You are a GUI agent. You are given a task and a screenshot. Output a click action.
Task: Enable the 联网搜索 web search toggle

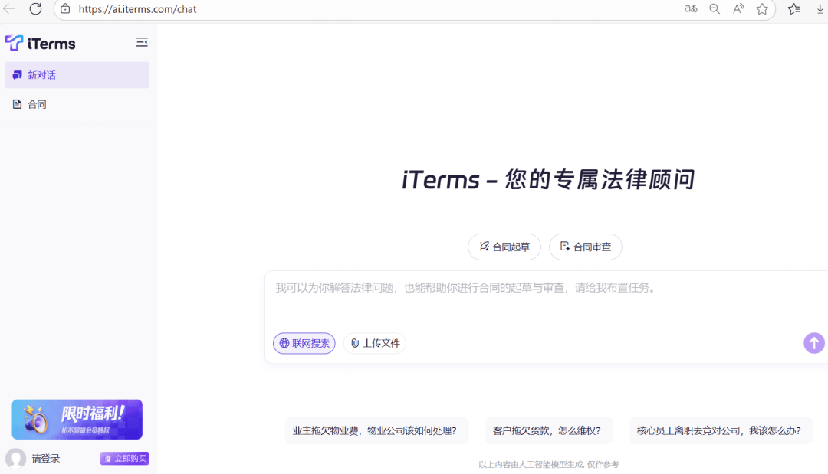[304, 343]
